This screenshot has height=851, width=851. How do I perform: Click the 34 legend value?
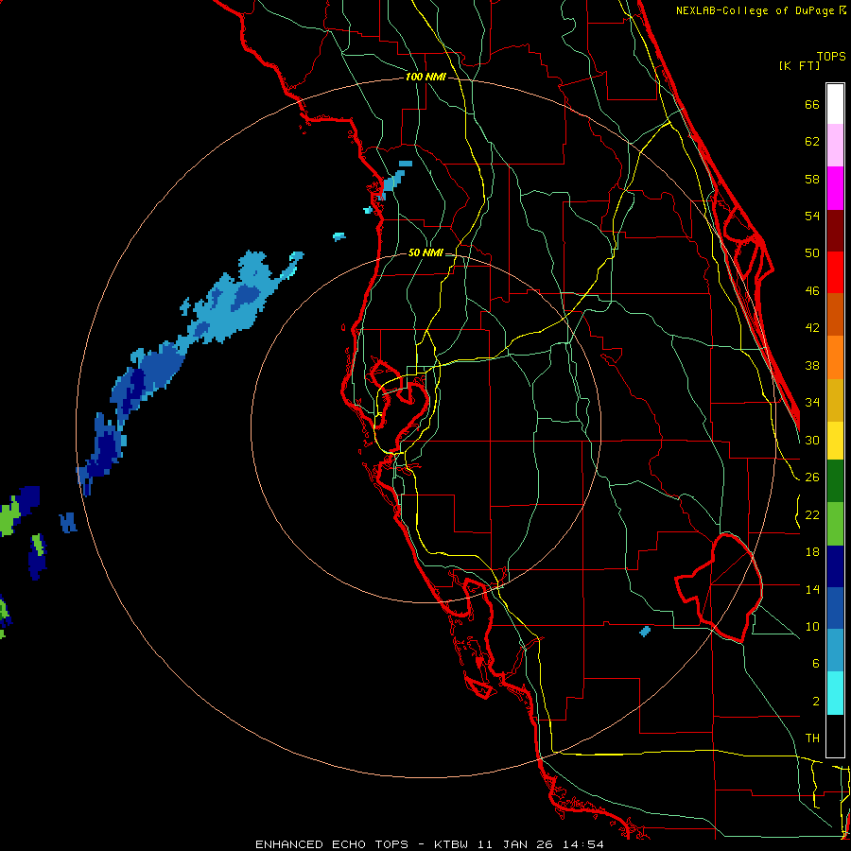click(x=812, y=402)
